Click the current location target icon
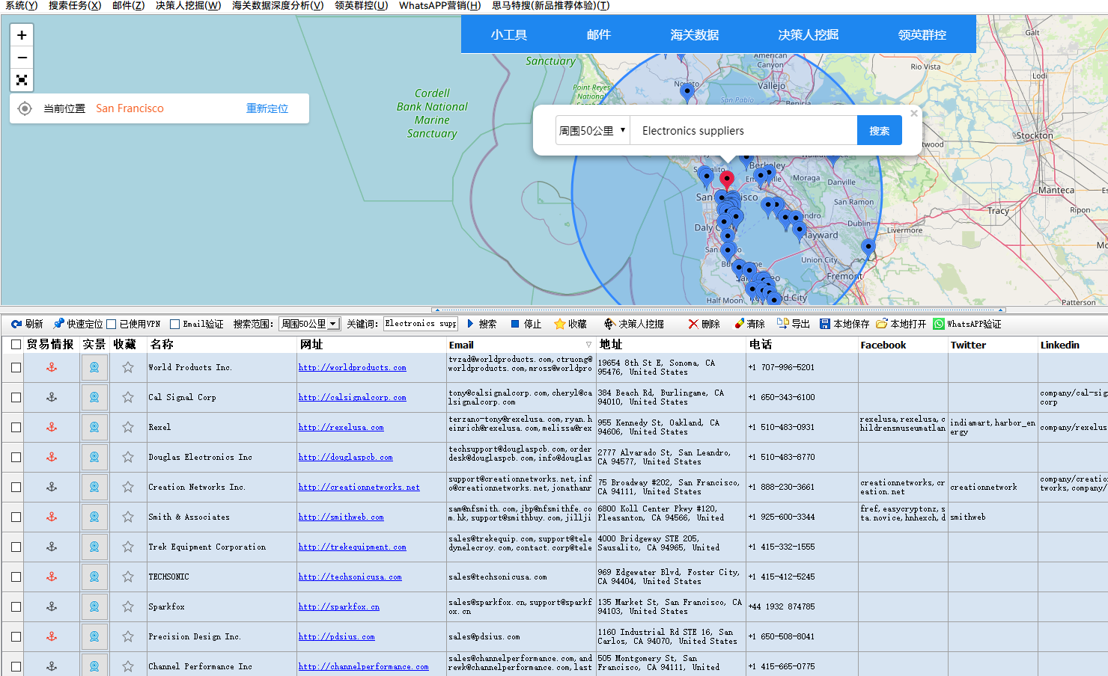This screenshot has width=1108, height=676. tap(25, 108)
